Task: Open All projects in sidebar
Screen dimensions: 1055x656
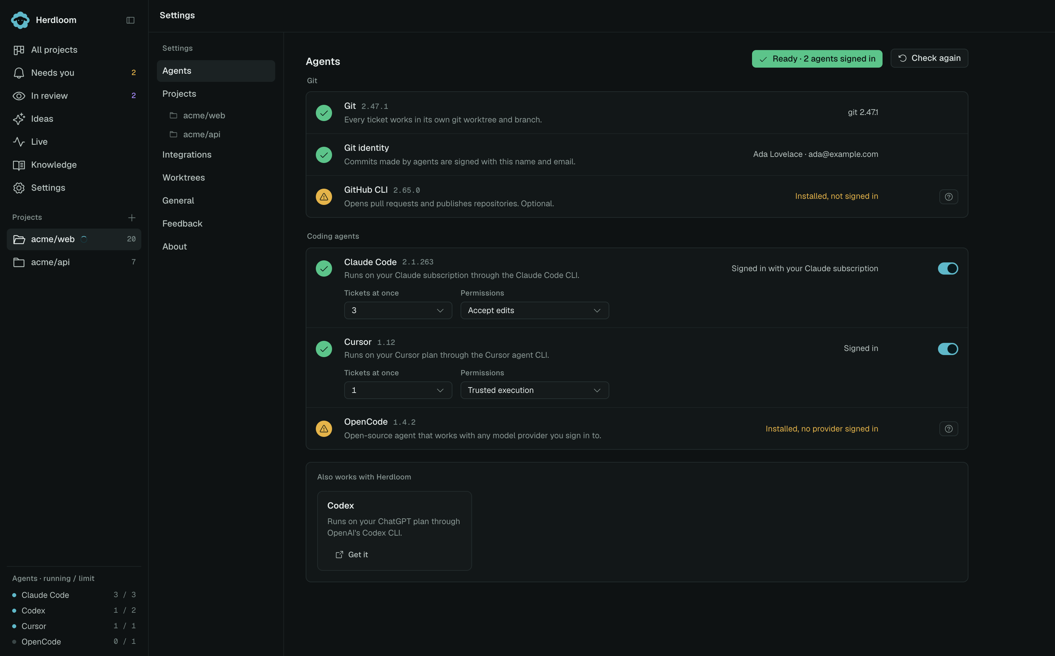Action: coord(74,50)
